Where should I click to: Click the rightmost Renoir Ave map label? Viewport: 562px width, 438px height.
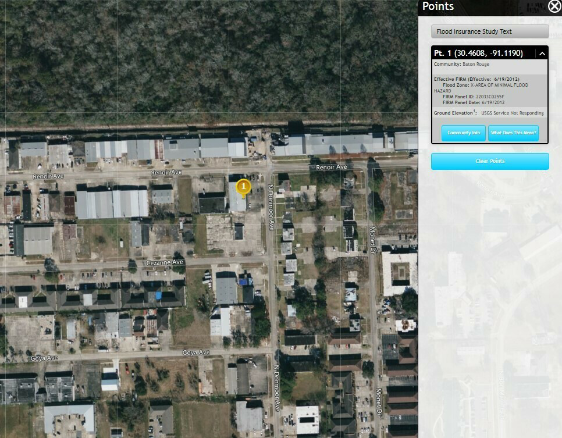click(x=331, y=167)
